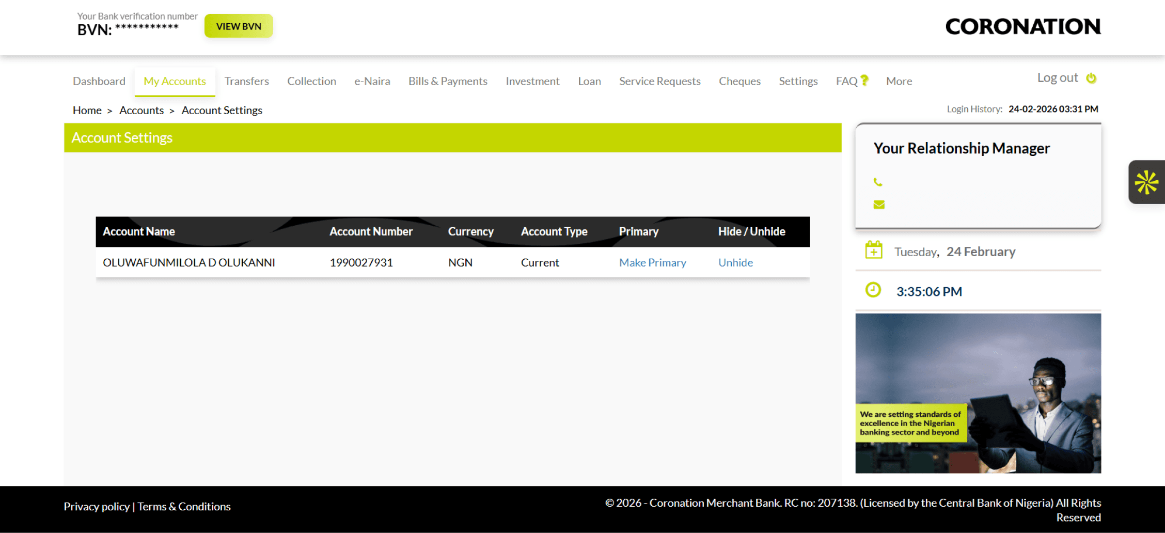The height and width of the screenshot is (533, 1165).
Task: Click Make Primary for account 1990027931
Action: (653, 262)
